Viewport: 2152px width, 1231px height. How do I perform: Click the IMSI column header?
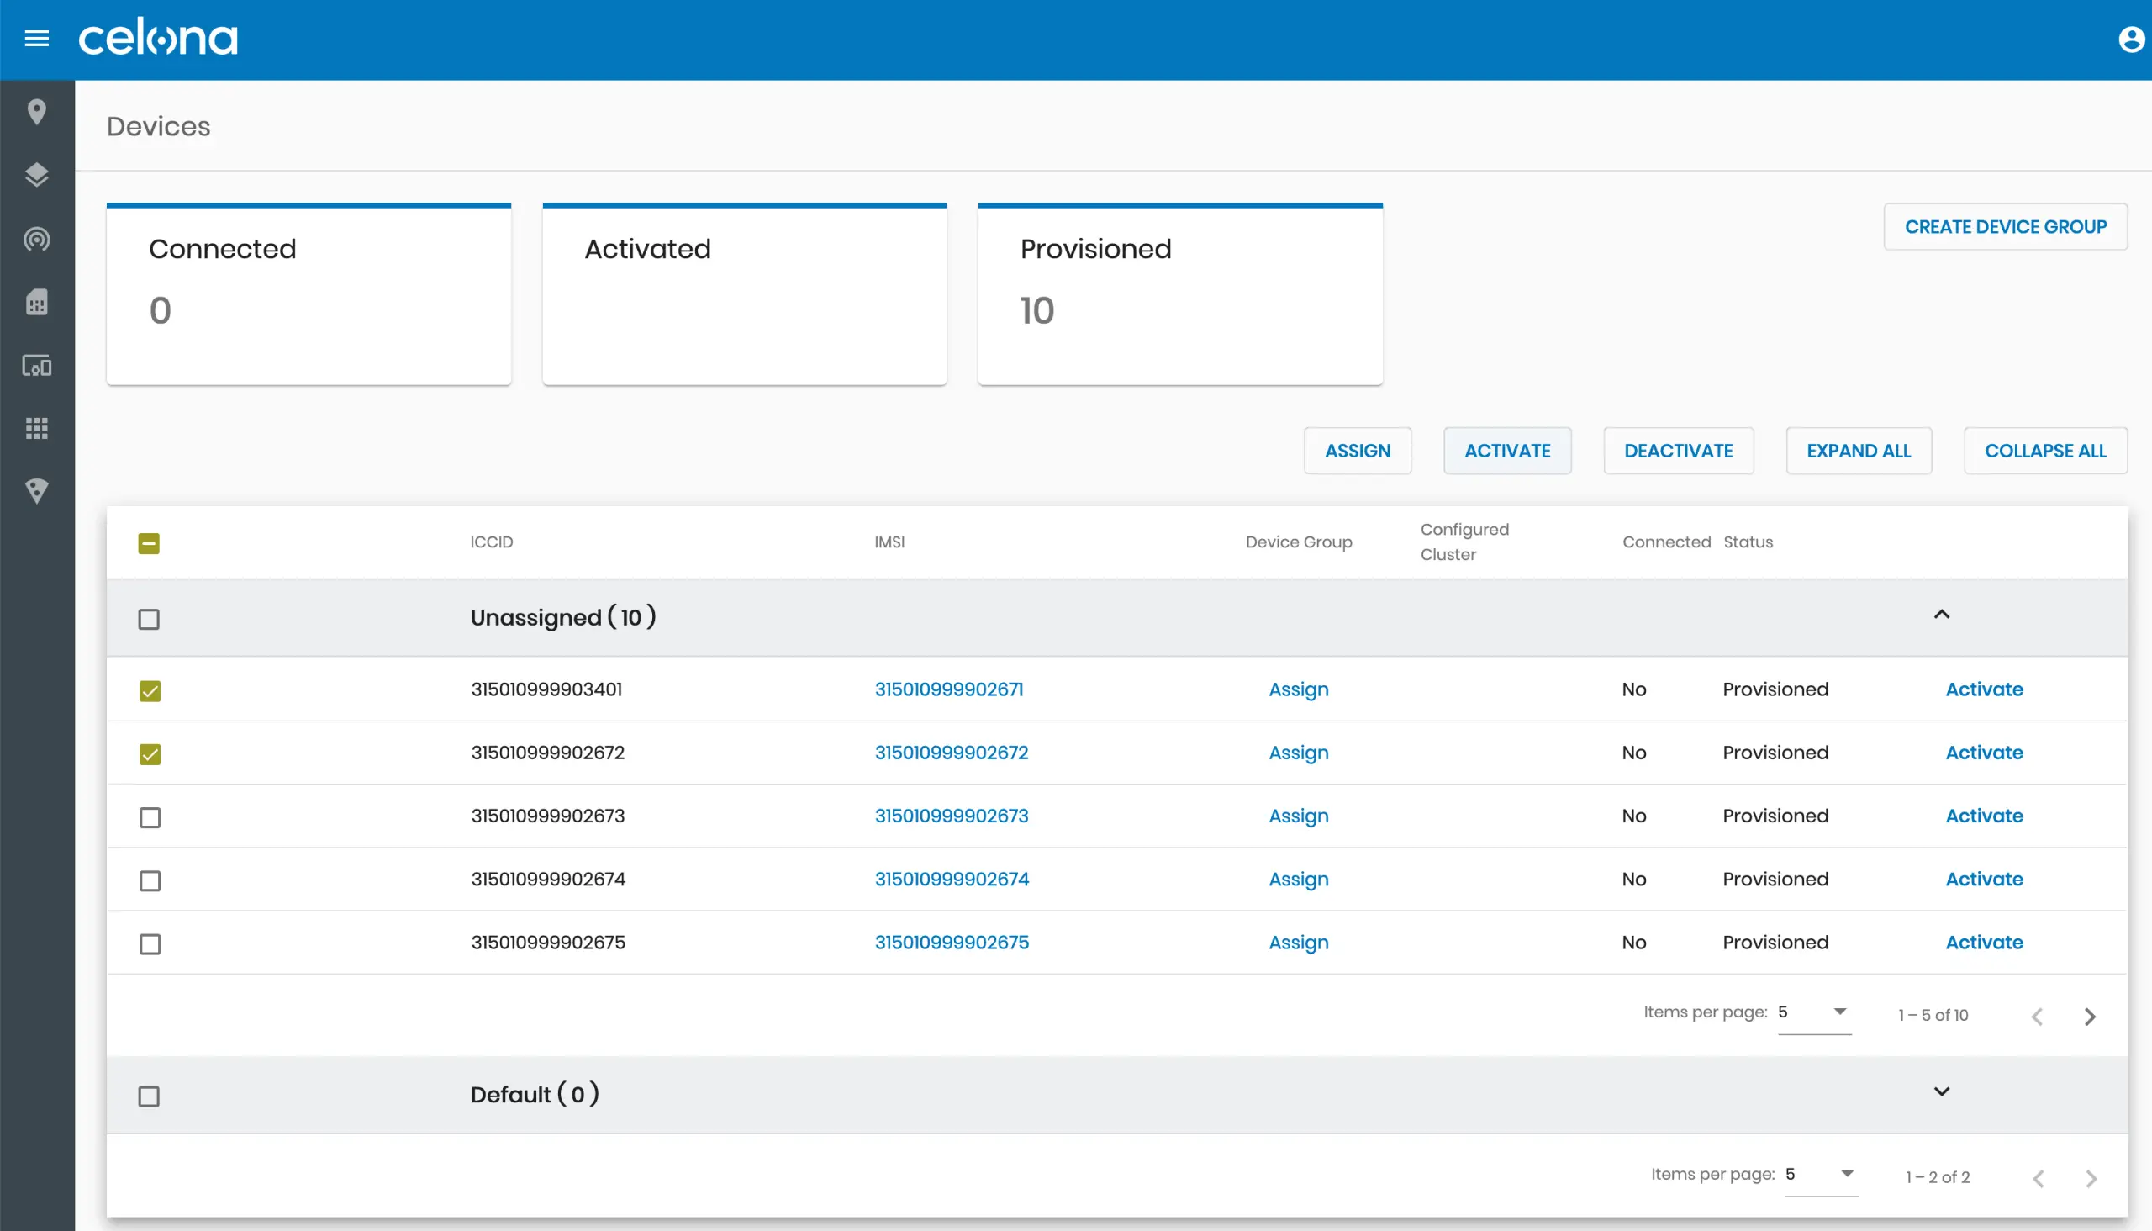889,543
